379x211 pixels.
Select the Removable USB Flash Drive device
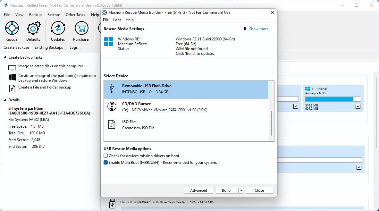[186, 90]
